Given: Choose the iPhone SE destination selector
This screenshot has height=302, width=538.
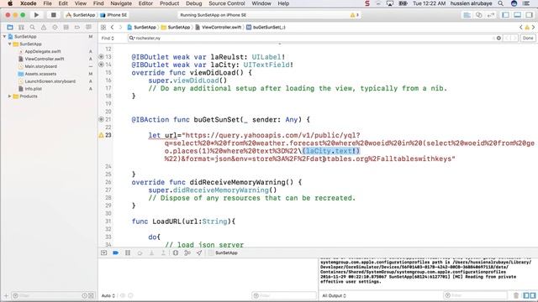Looking at the screenshot, I should [x=114, y=15].
